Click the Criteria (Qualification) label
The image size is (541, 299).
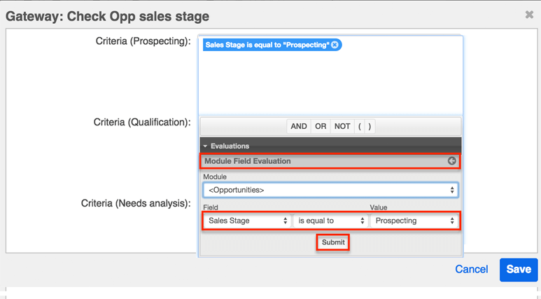pyautogui.click(x=142, y=123)
